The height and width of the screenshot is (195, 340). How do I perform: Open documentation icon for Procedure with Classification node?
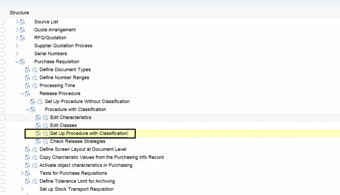click(x=33, y=110)
